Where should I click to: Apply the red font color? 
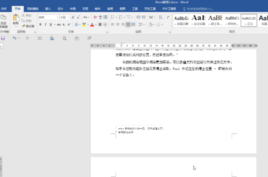pyautogui.click(x=92, y=25)
